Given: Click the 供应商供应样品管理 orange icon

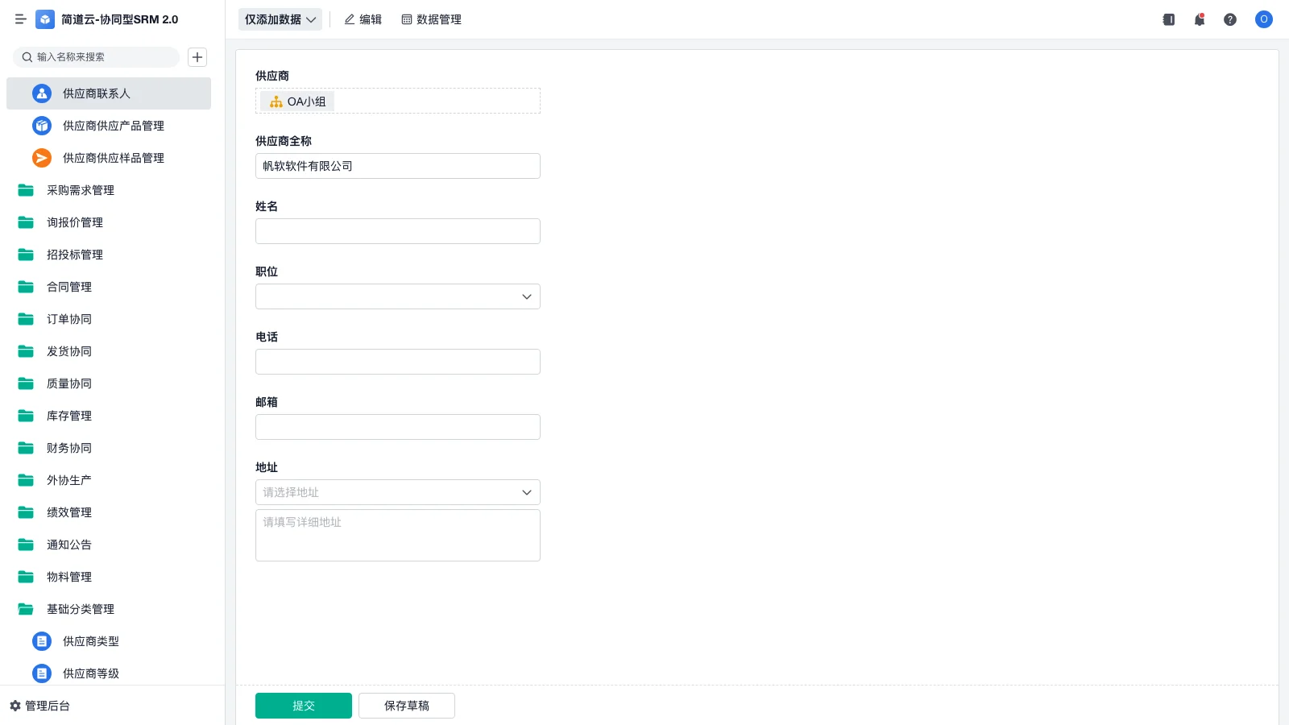Looking at the screenshot, I should pyautogui.click(x=42, y=158).
